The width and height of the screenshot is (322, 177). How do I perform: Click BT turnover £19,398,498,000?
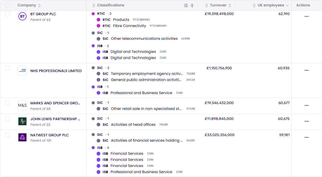click(x=219, y=14)
